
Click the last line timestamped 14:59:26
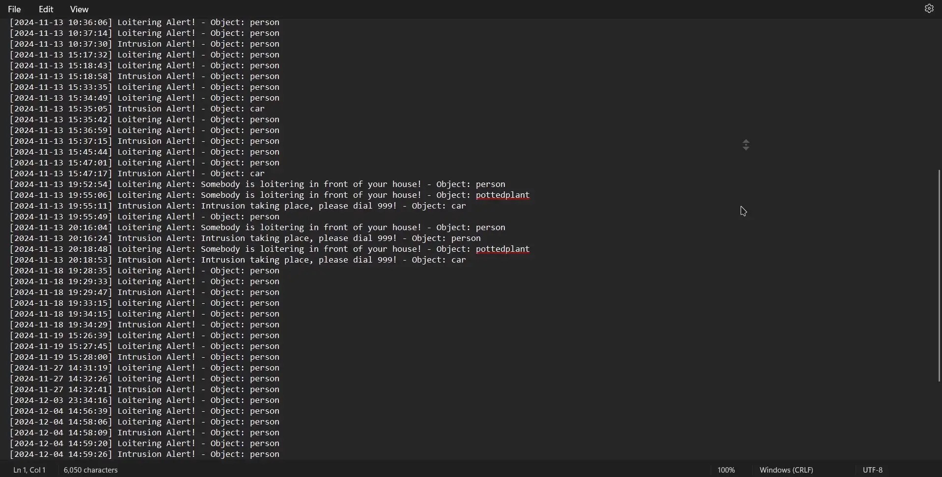coord(145,454)
